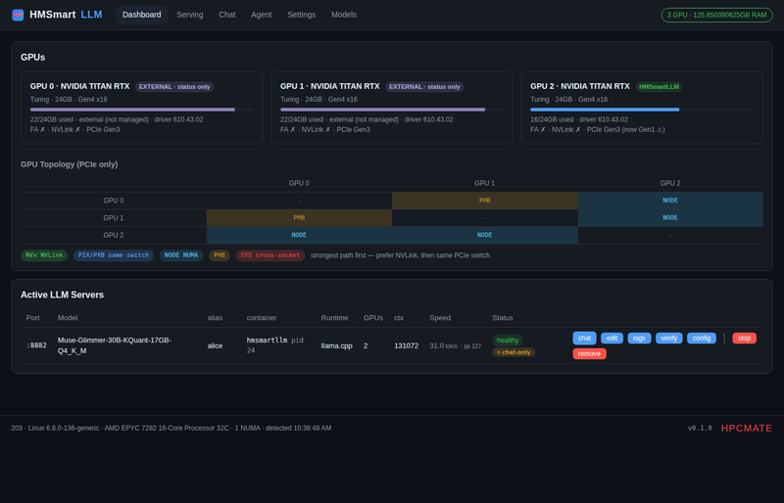The image size is (784, 503).
Task: Click the HPCMATE footer logo
Action: tap(747, 428)
